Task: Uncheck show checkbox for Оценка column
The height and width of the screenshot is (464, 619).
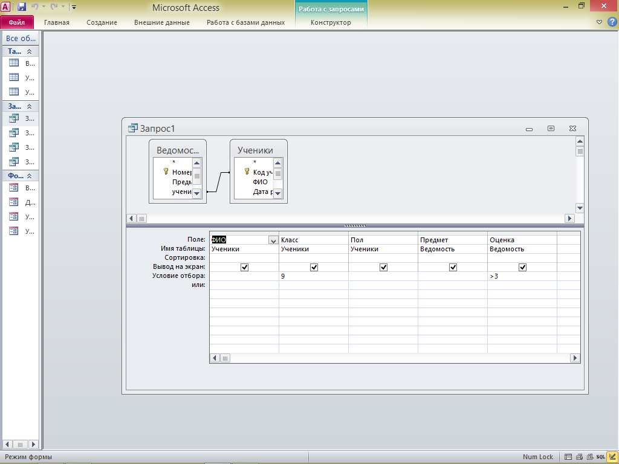Action: 522,267
